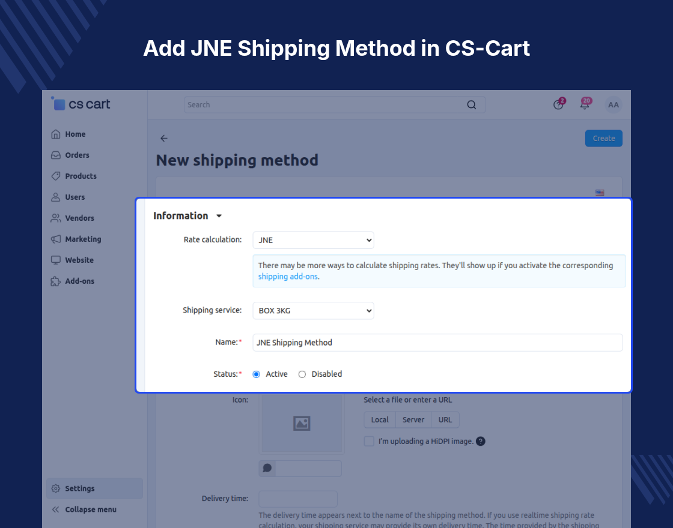
Task: Open the quick start icon with badge 2
Action: (559, 104)
